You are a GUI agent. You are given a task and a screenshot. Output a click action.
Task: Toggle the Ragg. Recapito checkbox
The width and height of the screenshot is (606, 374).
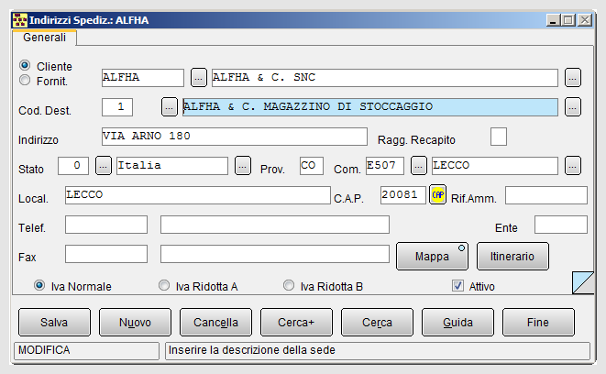click(x=499, y=137)
